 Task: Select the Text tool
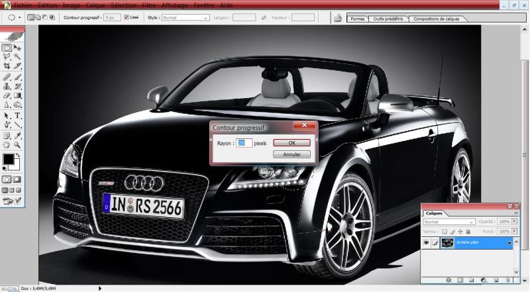17,116
